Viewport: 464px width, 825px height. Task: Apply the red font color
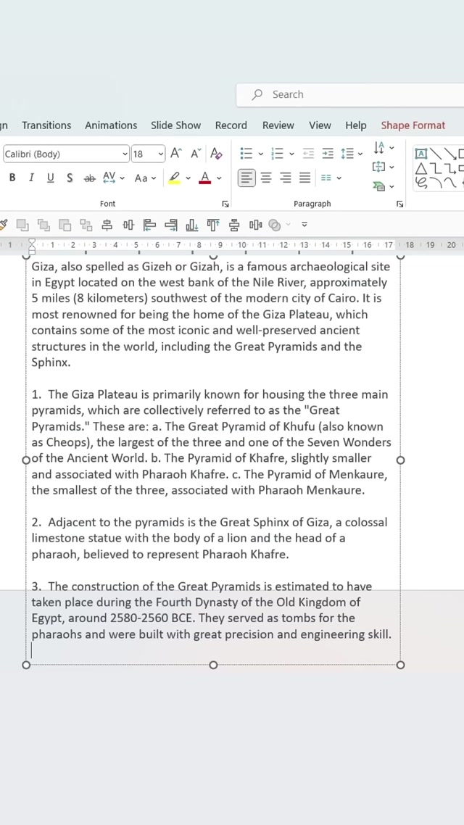(205, 178)
